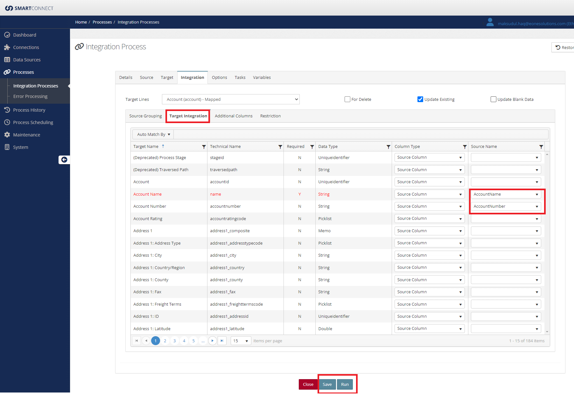Open the Auto Match By dropdown
This screenshot has width=574, height=396.
click(x=153, y=135)
